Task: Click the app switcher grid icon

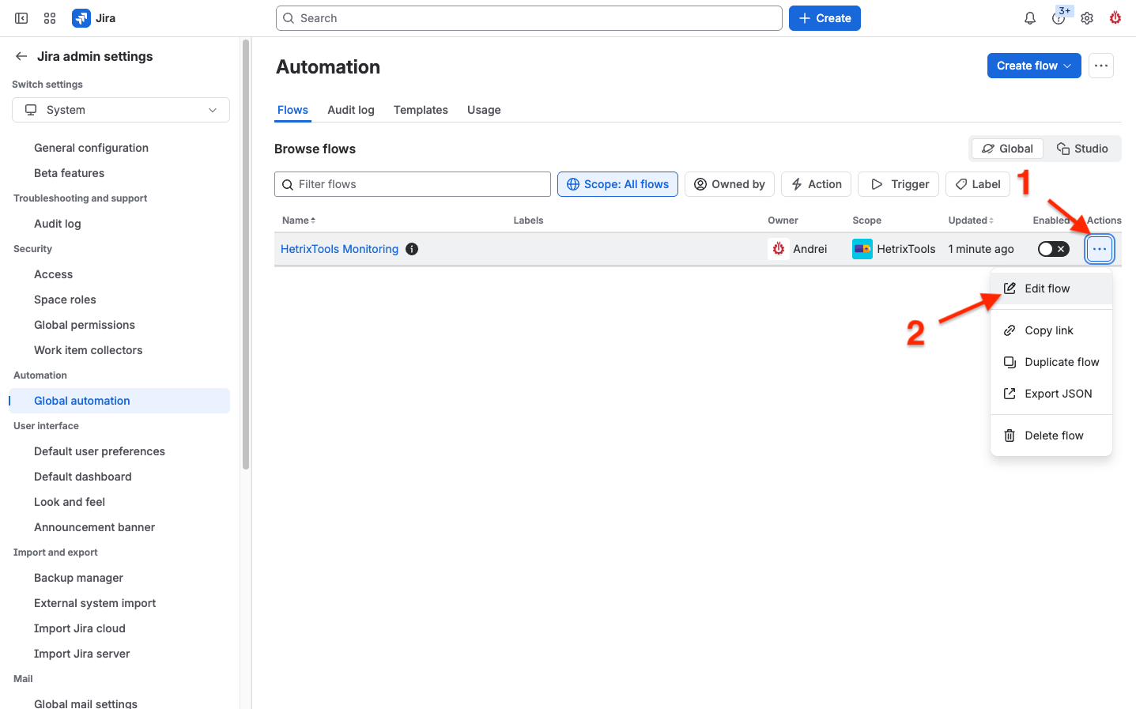Action: coord(50,18)
